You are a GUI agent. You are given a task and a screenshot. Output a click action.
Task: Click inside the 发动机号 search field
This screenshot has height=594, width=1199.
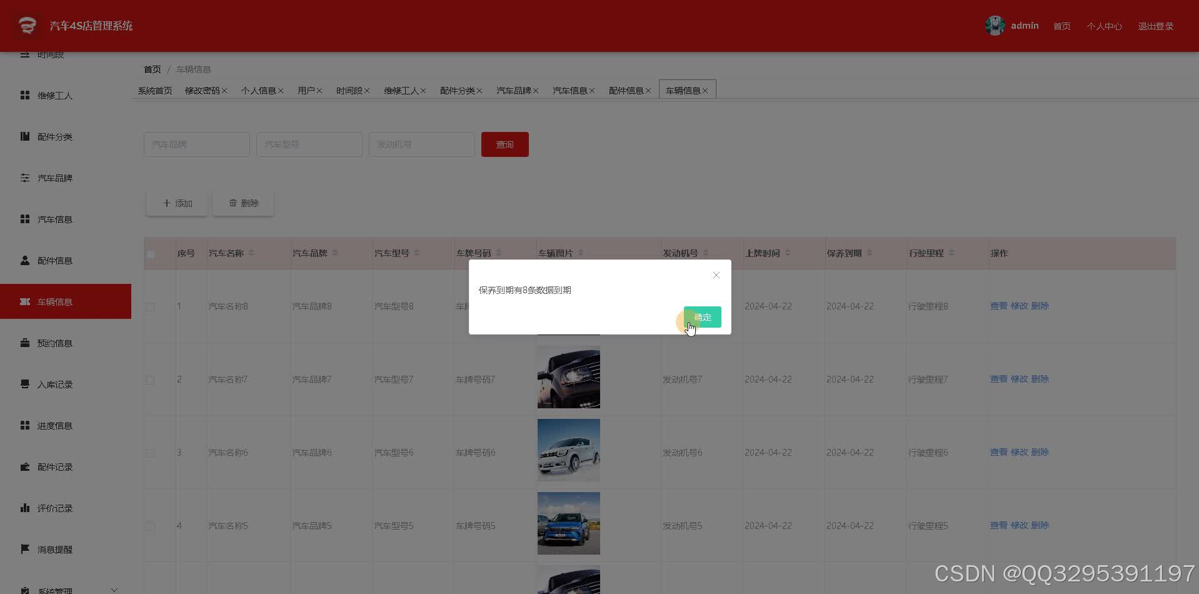click(421, 144)
